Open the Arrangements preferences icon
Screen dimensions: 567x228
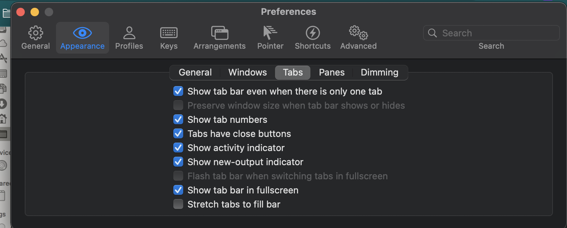pyautogui.click(x=219, y=37)
